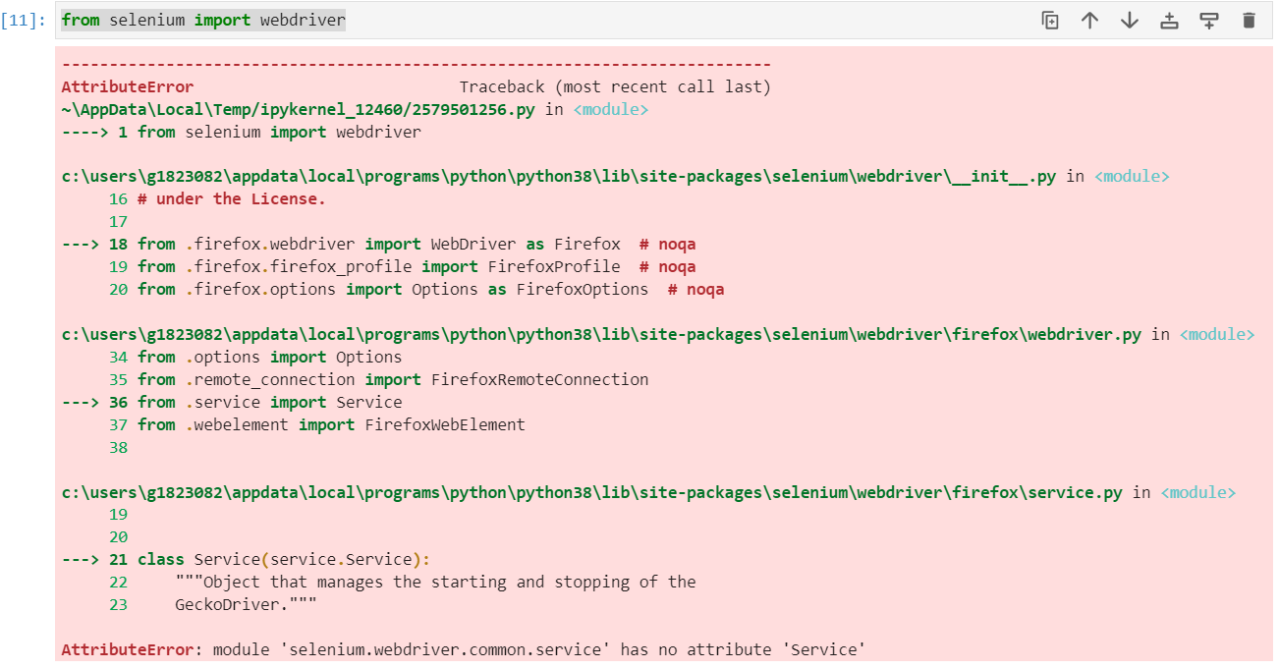Click the red AttributeError heading at traceback top
This screenshot has height=669, width=1279.
coord(128,87)
